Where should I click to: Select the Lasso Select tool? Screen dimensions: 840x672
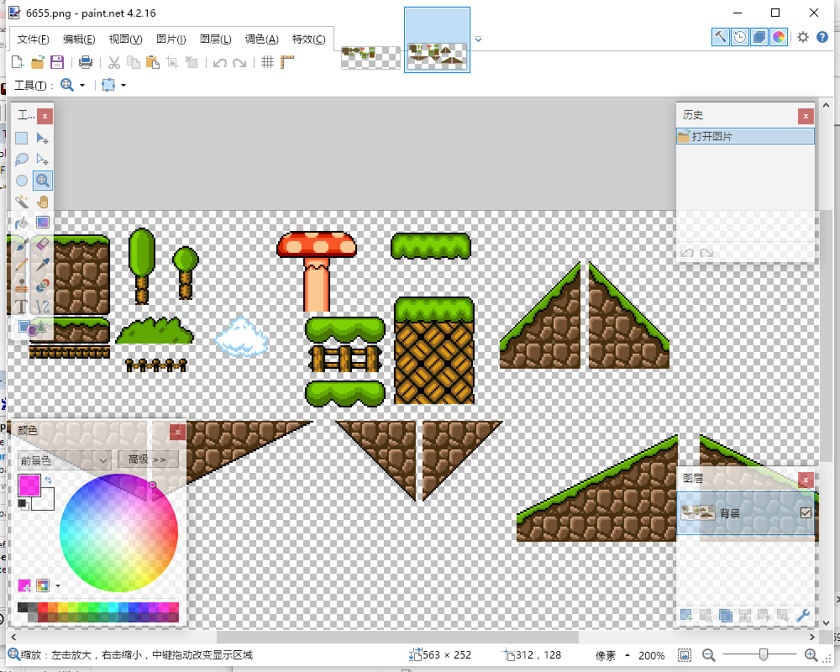22,159
